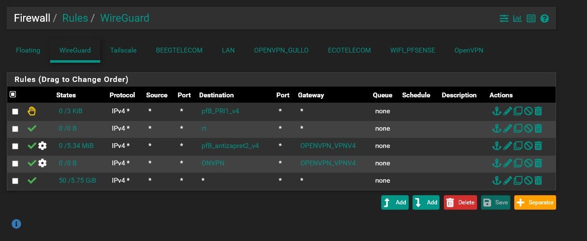The height and width of the screenshot is (241, 587).
Task: Click Rules in the breadcrumb
Action: click(75, 18)
